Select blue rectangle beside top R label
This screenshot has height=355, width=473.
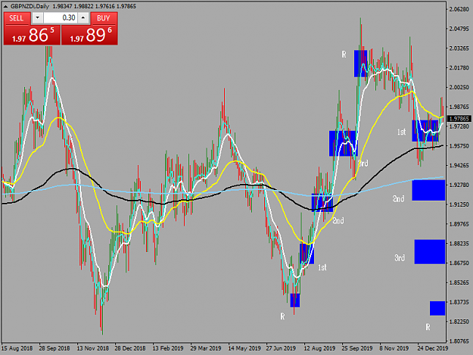click(360, 64)
